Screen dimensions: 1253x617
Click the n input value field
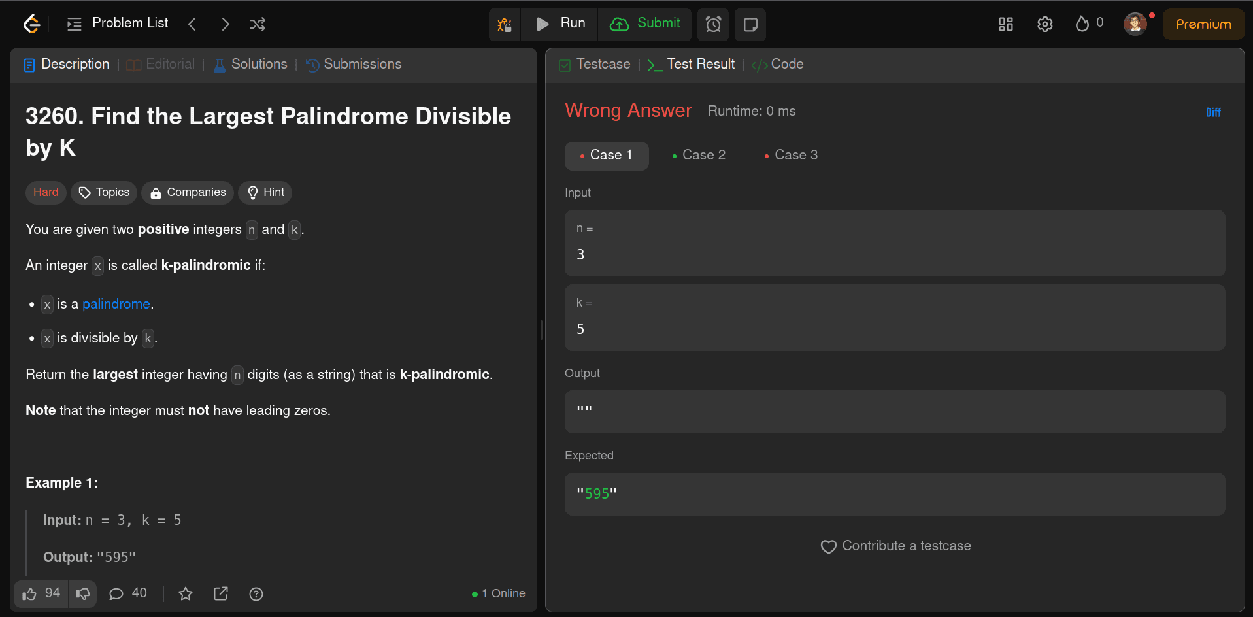(894, 243)
